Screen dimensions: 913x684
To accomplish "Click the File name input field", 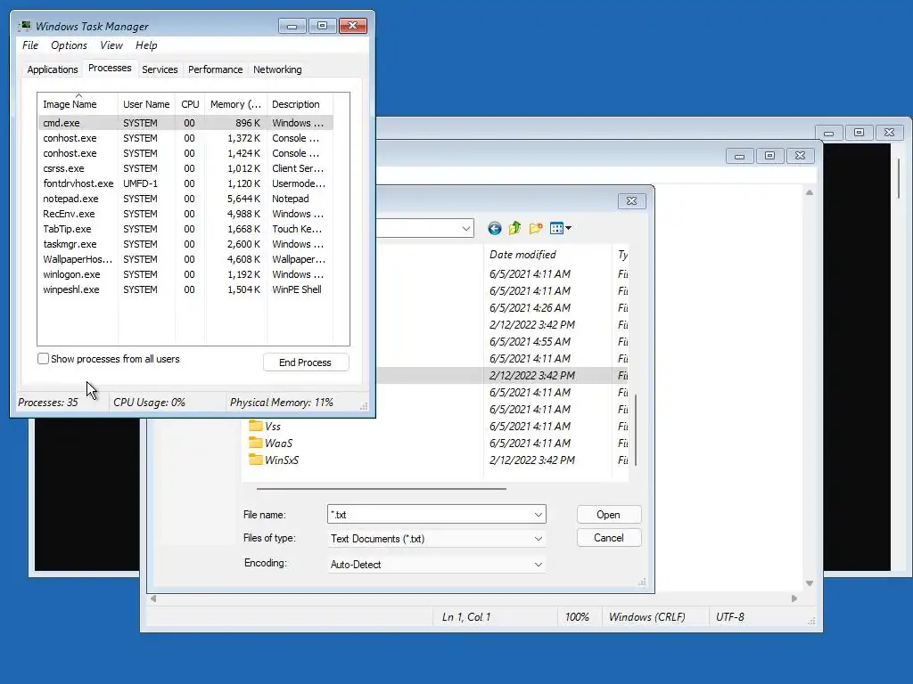I will tap(430, 515).
